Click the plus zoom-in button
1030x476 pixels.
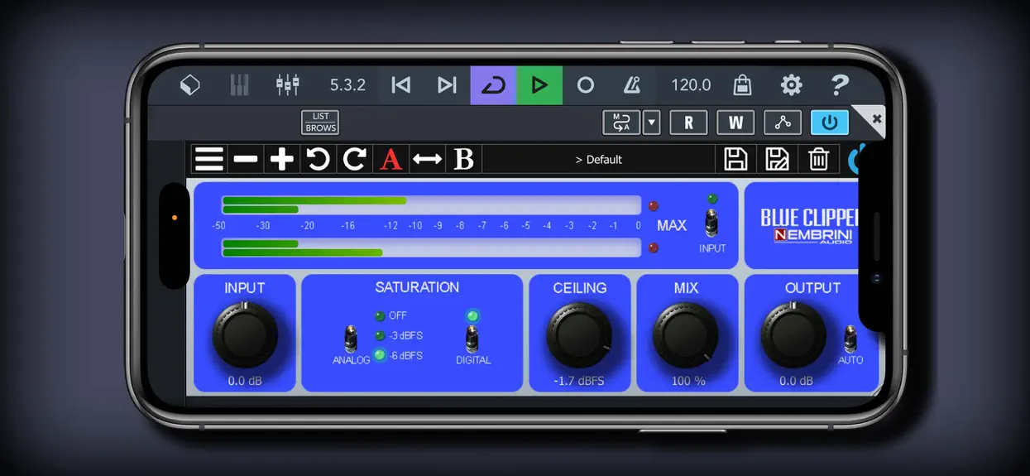[x=282, y=159]
